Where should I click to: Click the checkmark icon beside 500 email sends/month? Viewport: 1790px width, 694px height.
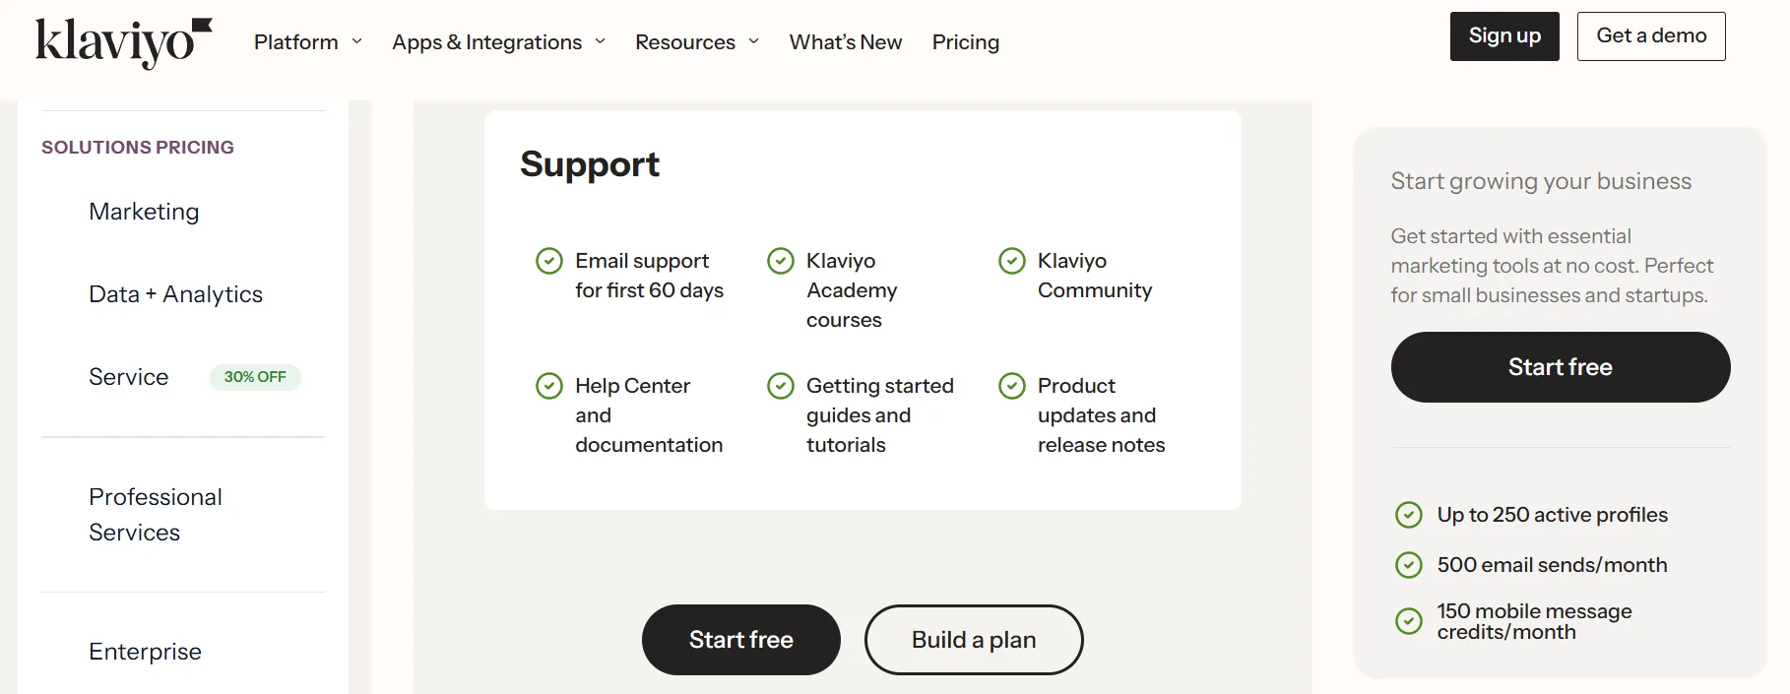(1409, 564)
